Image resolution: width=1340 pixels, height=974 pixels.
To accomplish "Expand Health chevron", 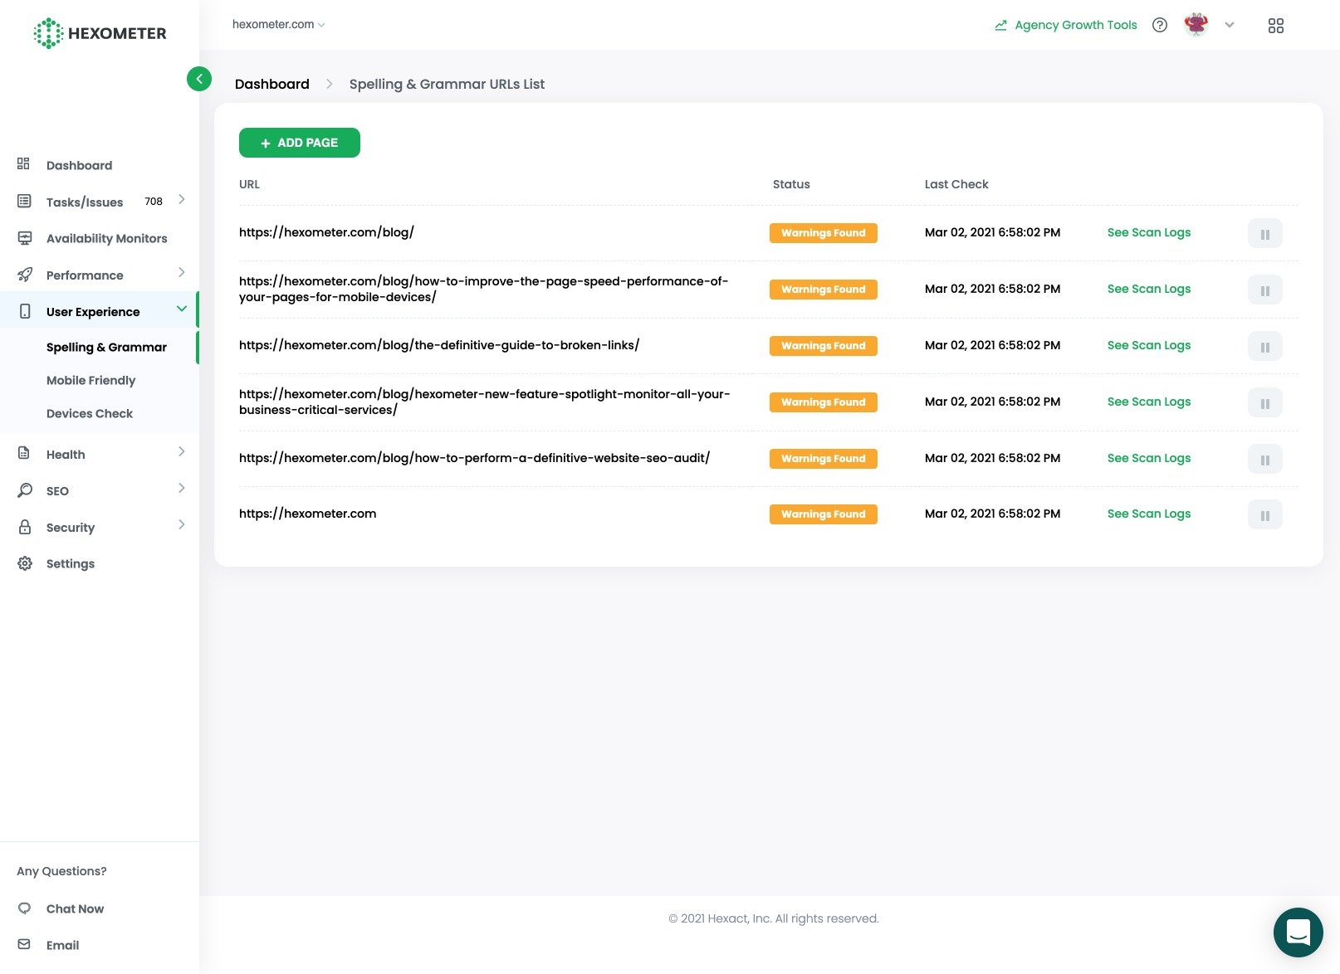I will (x=182, y=452).
